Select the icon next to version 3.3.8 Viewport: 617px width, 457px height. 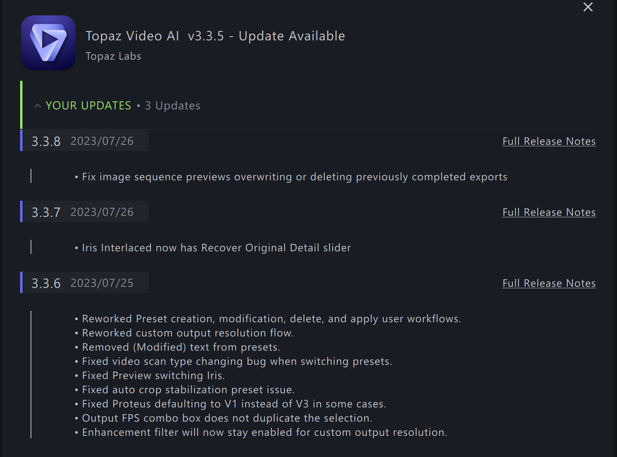tap(21, 140)
